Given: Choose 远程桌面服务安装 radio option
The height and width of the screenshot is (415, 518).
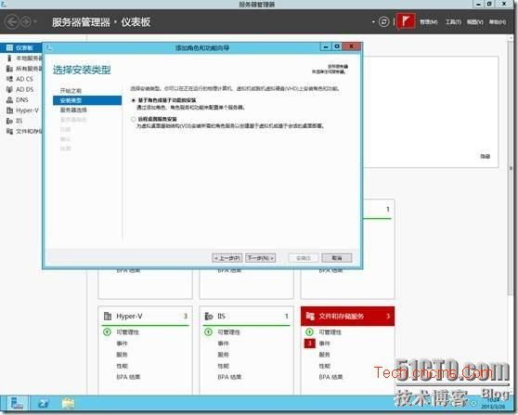Looking at the screenshot, I should pos(133,119).
